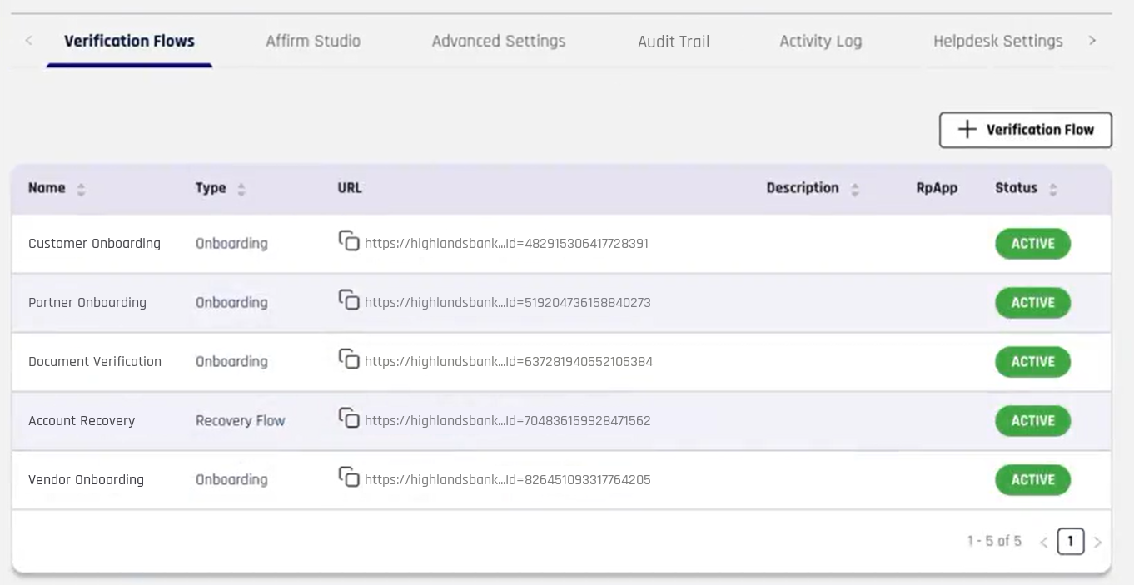Click ACTIVE status of Document Verification
Viewport: 1134px width, 585px height.
pyautogui.click(x=1033, y=362)
